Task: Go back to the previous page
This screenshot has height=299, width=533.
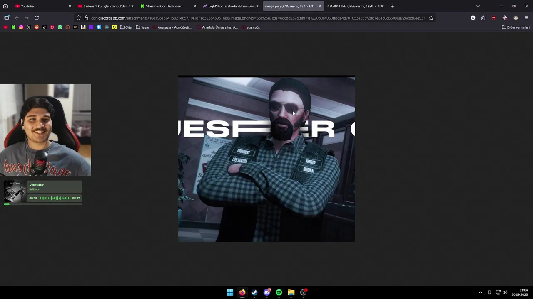Action: click(17, 18)
